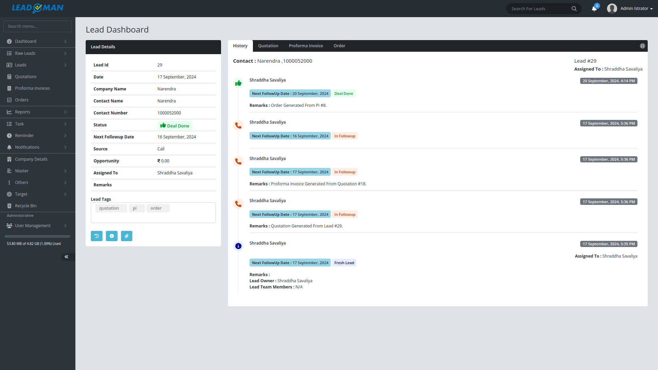The width and height of the screenshot is (658, 370).
Task: Click the thumbs-up Deal Done timeline icon
Action: click(238, 83)
